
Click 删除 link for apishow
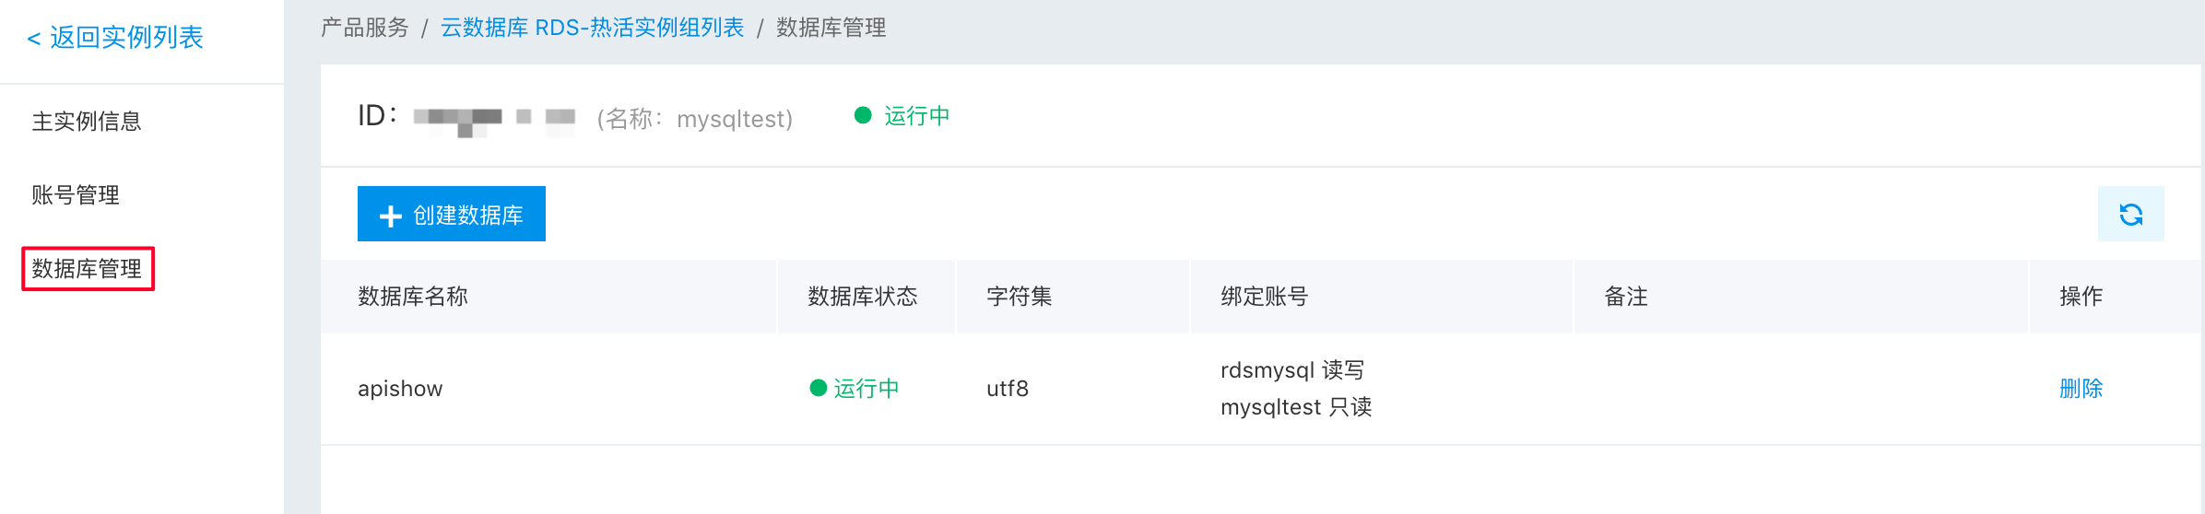(x=2081, y=389)
